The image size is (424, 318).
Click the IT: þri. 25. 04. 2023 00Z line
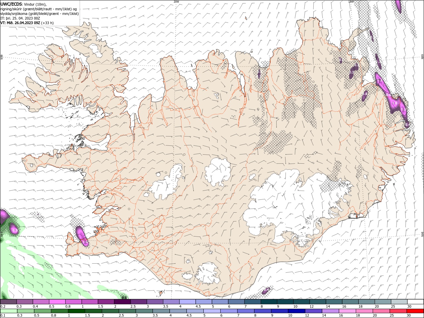(21, 18)
